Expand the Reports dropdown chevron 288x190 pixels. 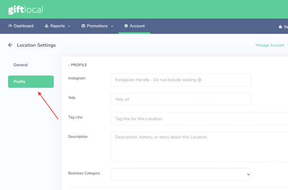(69, 26)
